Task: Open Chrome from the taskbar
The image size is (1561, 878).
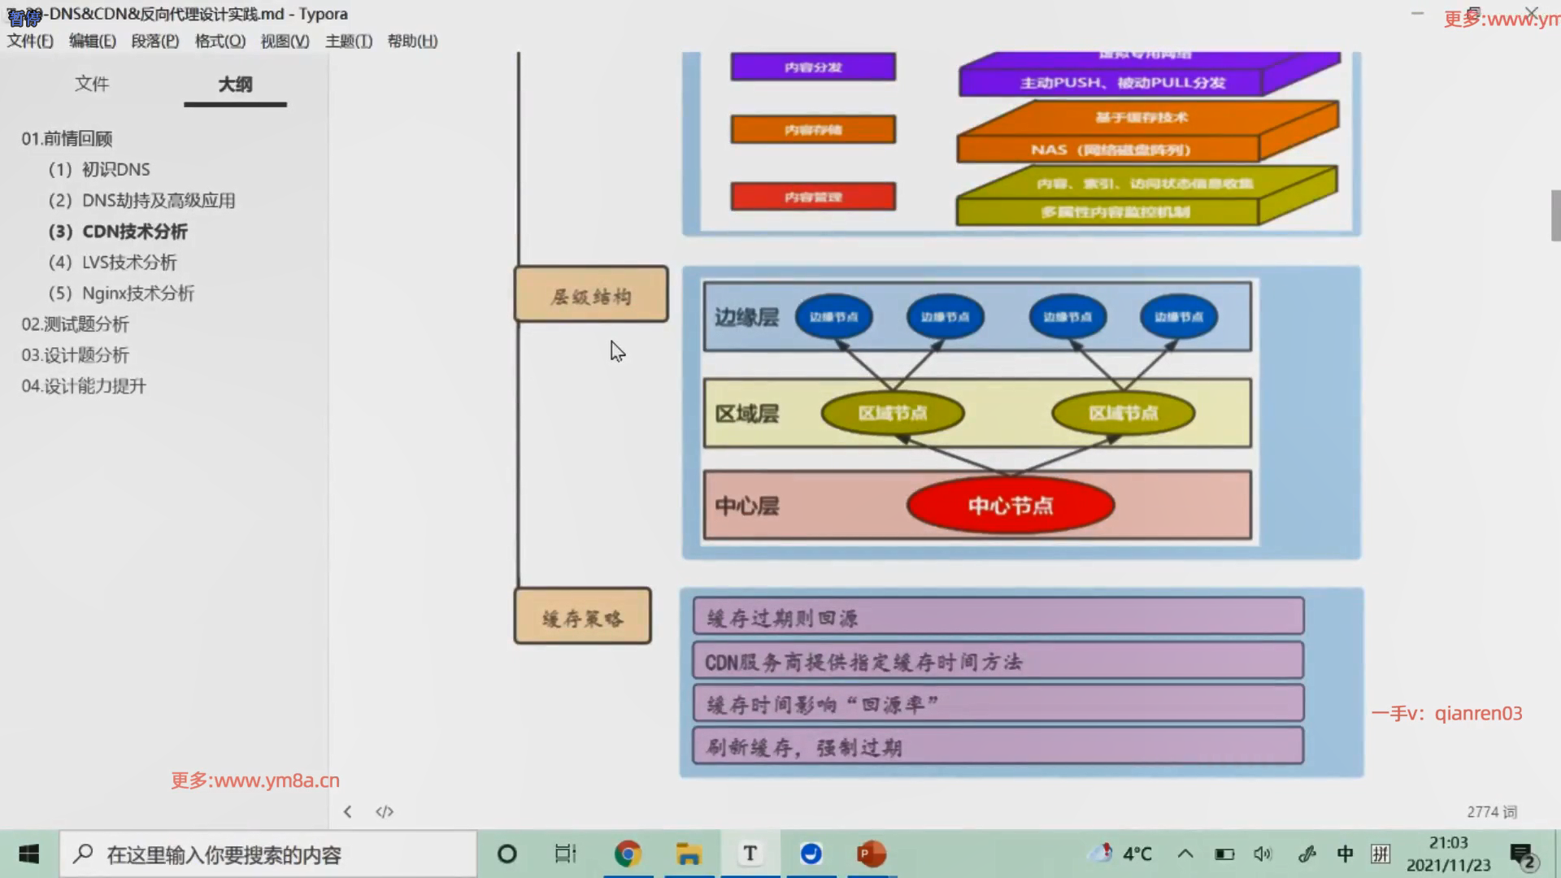Action: pyautogui.click(x=627, y=854)
